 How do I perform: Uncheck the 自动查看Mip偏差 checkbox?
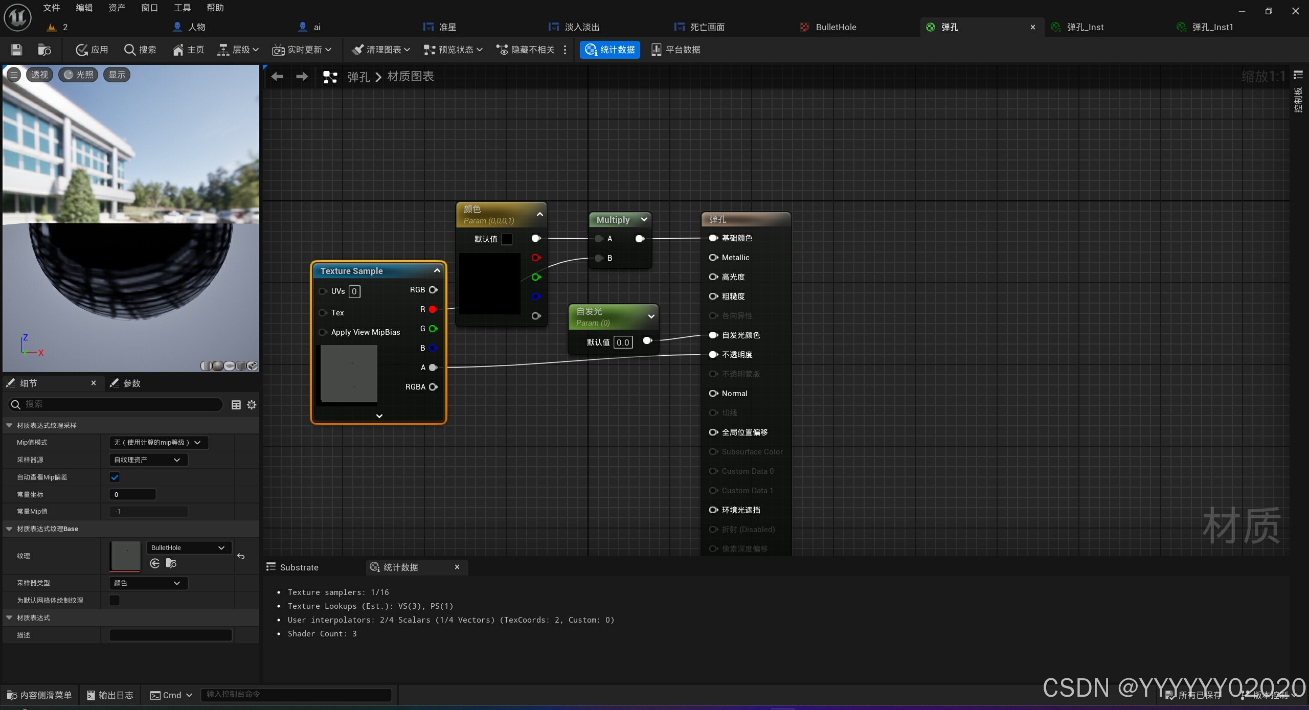point(115,477)
